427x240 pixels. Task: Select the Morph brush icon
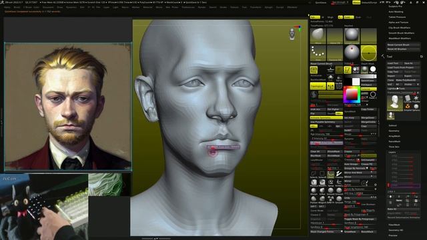[x=314, y=191]
